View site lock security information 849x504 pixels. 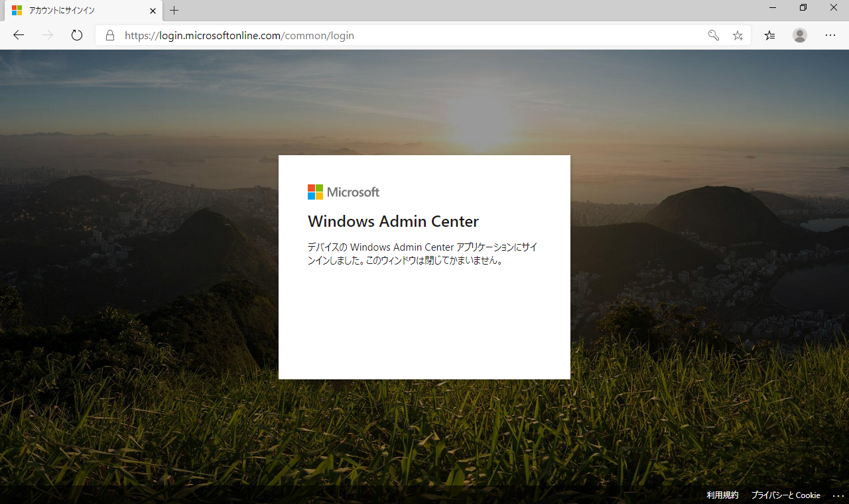click(110, 35)
